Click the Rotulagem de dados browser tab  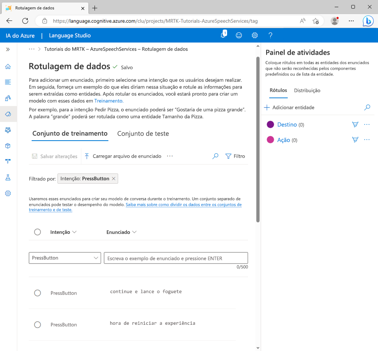pos(45,8)
